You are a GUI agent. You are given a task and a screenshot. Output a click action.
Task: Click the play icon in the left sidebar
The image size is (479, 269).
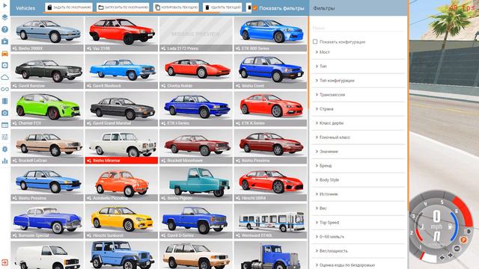[5, 5]
